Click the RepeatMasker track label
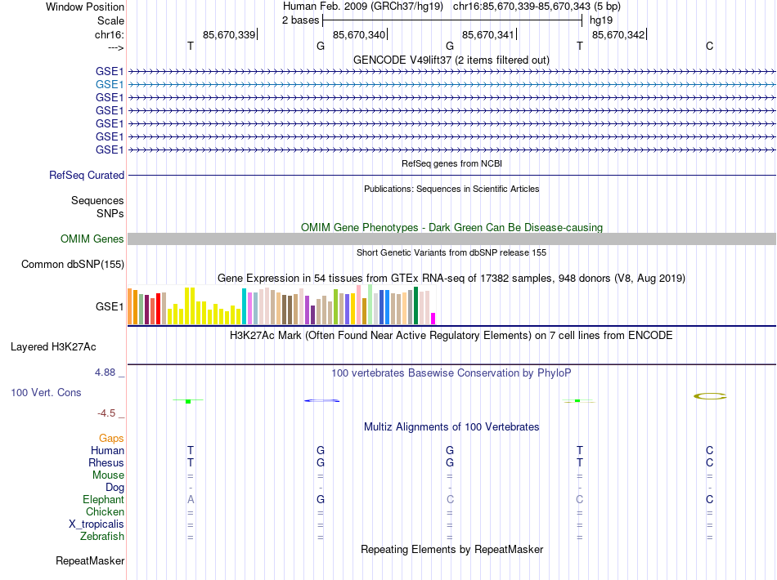Image resolution: width=777 pixels, height=580 pixels. pyautogui.click(x=90, y=561)
